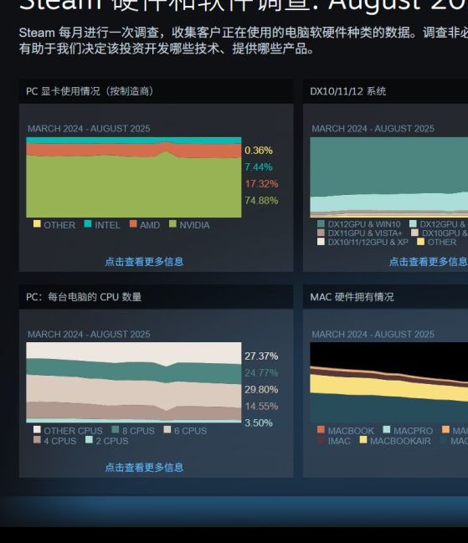This screenshot has height=543, width=468.
Task: Click the 0.36% OTHER value
Action: tap(259, 151)
